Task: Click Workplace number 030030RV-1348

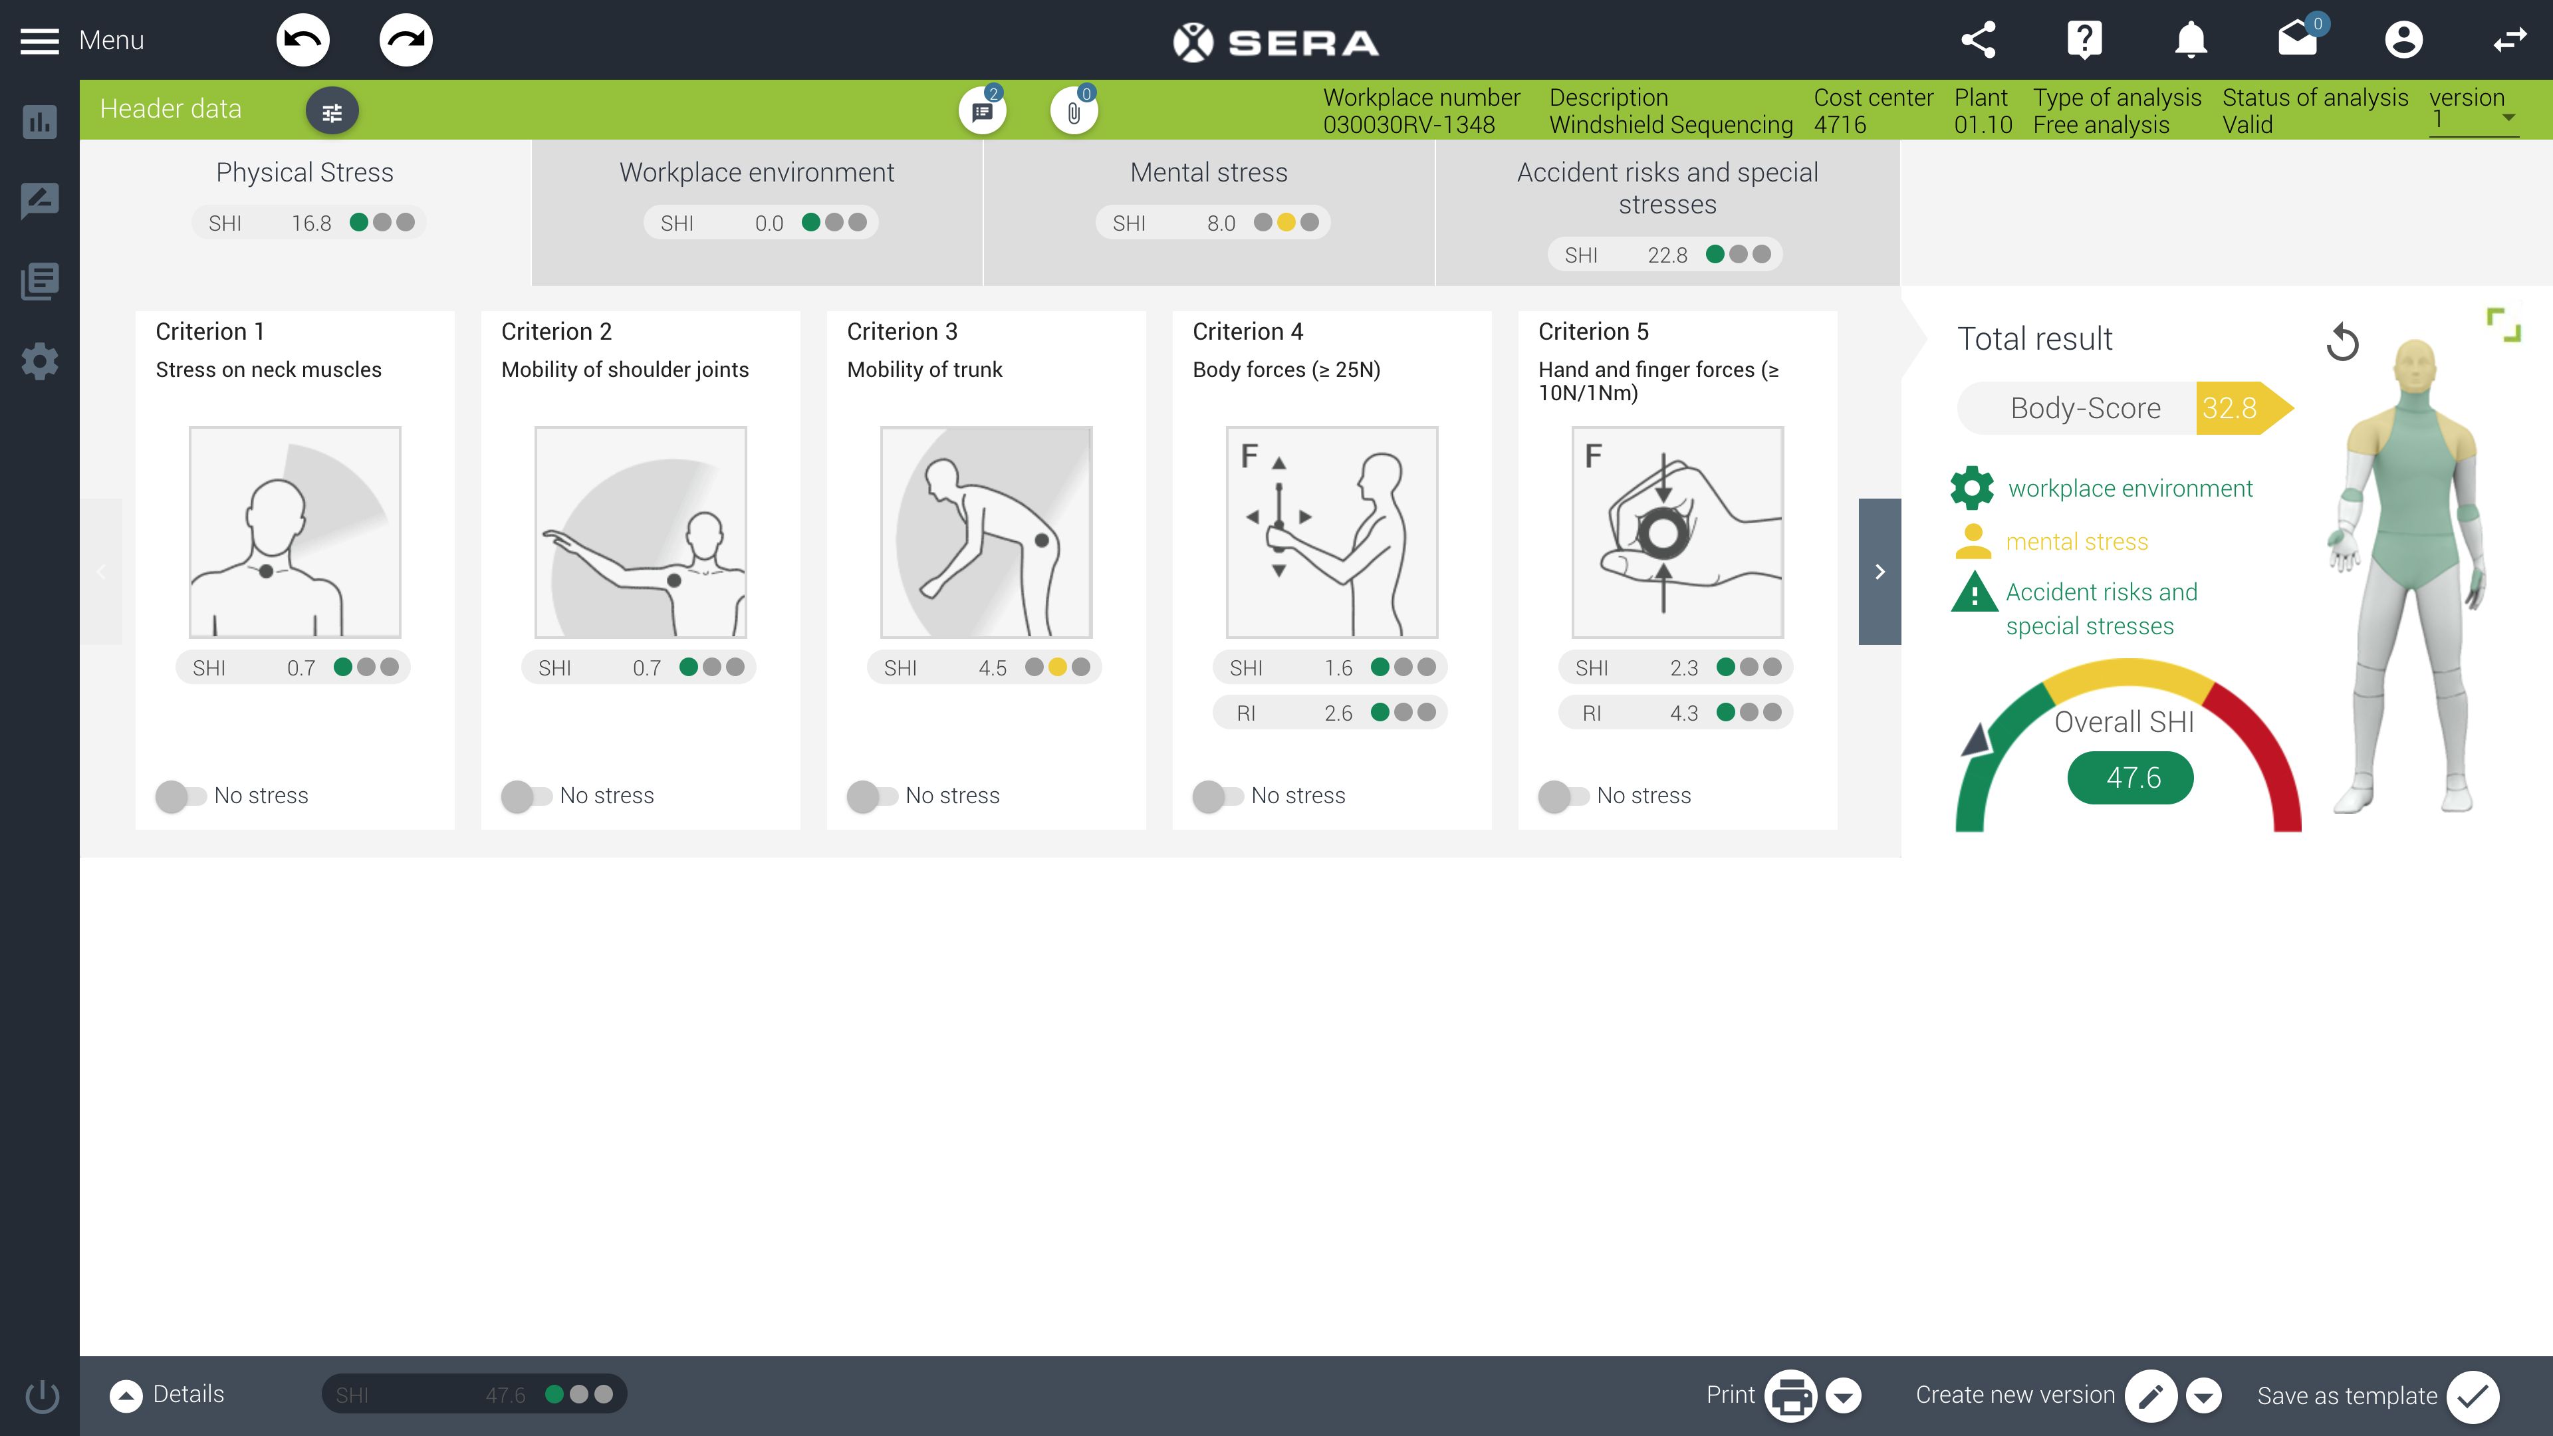Action: [1421, 111]
